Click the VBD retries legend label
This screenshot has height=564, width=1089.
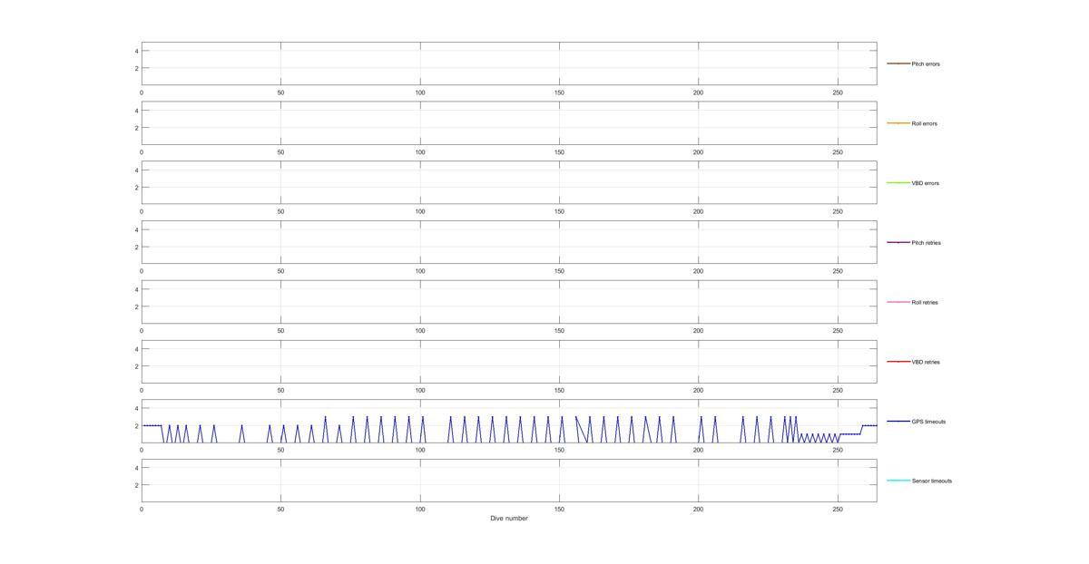(926, 362)
